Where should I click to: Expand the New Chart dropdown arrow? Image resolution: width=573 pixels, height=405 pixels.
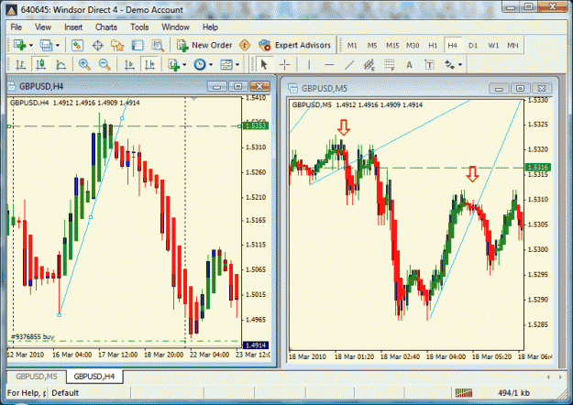coord(31,45)
